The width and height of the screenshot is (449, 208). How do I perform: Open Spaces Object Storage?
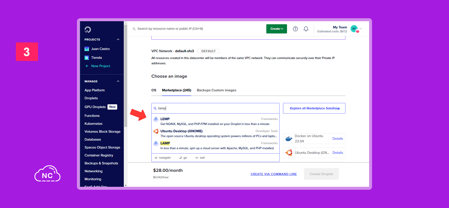click(102, 147)
